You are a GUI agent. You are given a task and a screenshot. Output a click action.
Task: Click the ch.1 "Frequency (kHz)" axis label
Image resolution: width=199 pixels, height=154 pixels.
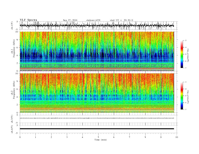pos(14,48)
